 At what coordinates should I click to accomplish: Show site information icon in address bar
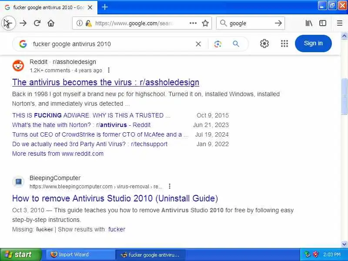point(79,23)
